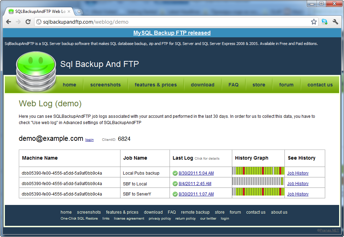Click the green smiley database logo
Image resolution: width=344 pixels, height=237 pixels.
pos(36,72)
